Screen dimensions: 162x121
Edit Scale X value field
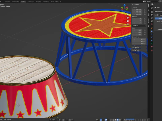pos(137,30)
